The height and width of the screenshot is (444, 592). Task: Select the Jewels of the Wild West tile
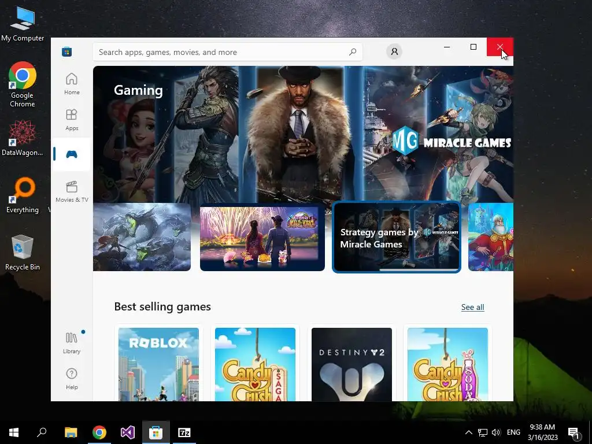coord(262,237)
